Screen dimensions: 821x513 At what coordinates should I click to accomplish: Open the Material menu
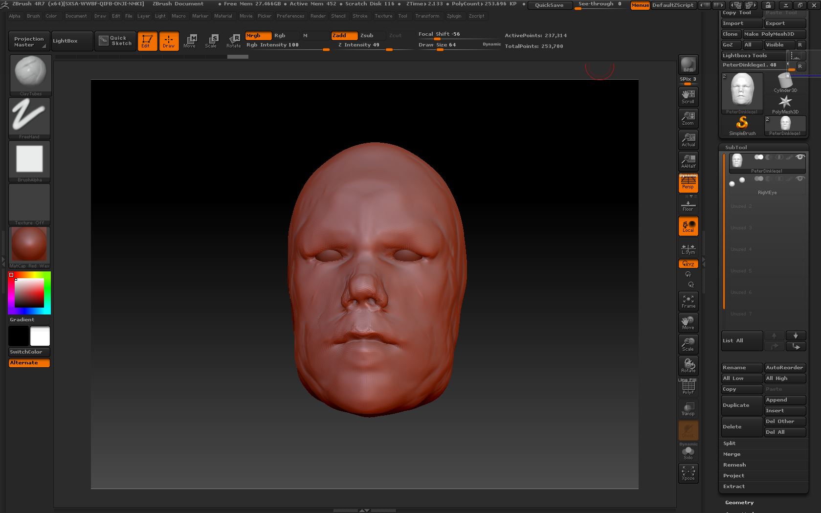[223, 16]
